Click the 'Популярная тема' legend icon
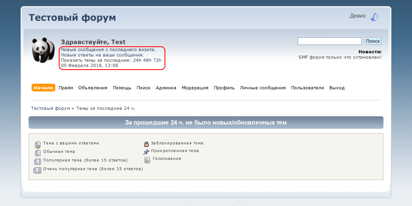Image resolution: width=412 pixels, height=206 pixels. (x=37, y=161)
